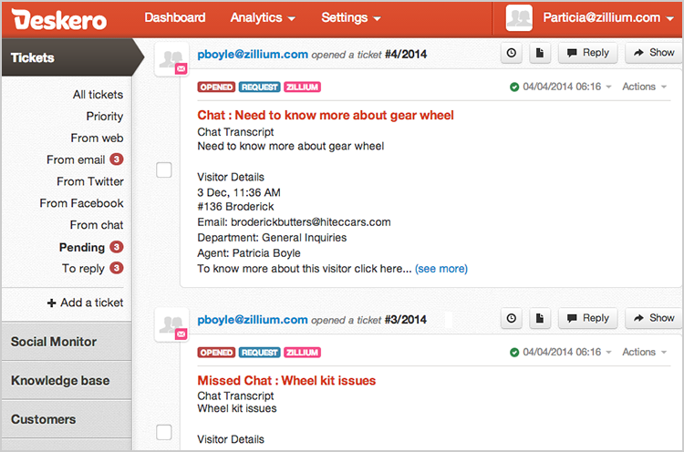Open the document icon for ticket #3/2014
684x452 pixels.
coord(540,319)
